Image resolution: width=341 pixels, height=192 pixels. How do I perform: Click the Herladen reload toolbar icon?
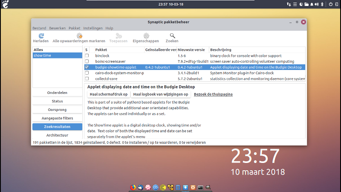41,36
